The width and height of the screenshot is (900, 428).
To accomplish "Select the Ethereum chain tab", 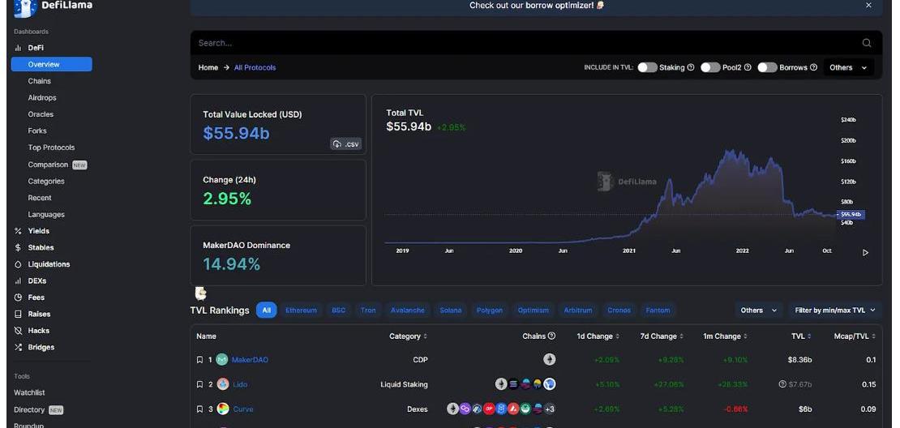I will tap(301, 310).
